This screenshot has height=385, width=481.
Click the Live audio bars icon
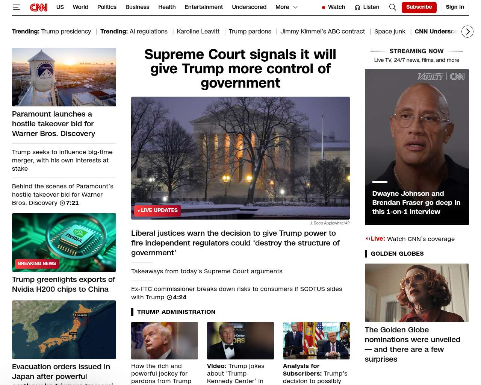tap(368, 239)
